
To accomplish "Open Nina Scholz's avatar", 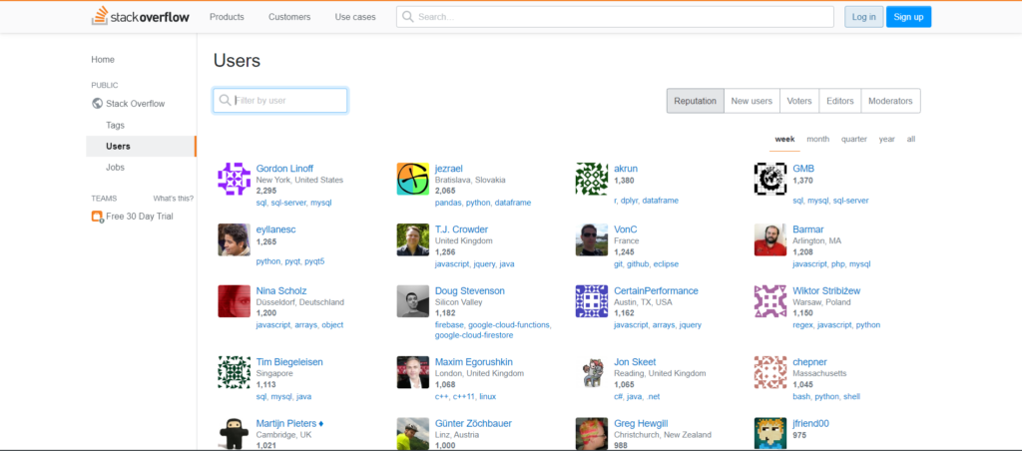I will (x=234, y=301).
